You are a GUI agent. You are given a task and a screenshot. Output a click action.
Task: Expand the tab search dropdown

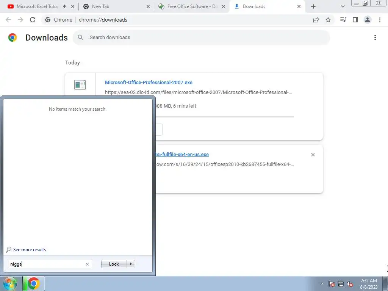[x=343, y=6]
